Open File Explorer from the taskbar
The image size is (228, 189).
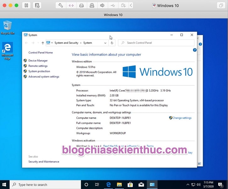pyautogui.click(x=119, y=185)
